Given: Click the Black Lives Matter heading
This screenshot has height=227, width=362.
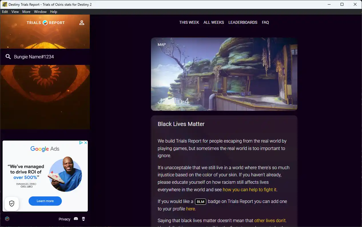Looking at the screenshot, I should click(181, 124).
